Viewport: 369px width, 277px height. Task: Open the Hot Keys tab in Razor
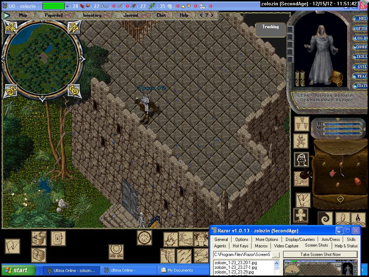pyautogui.click(x=240, y=246)
